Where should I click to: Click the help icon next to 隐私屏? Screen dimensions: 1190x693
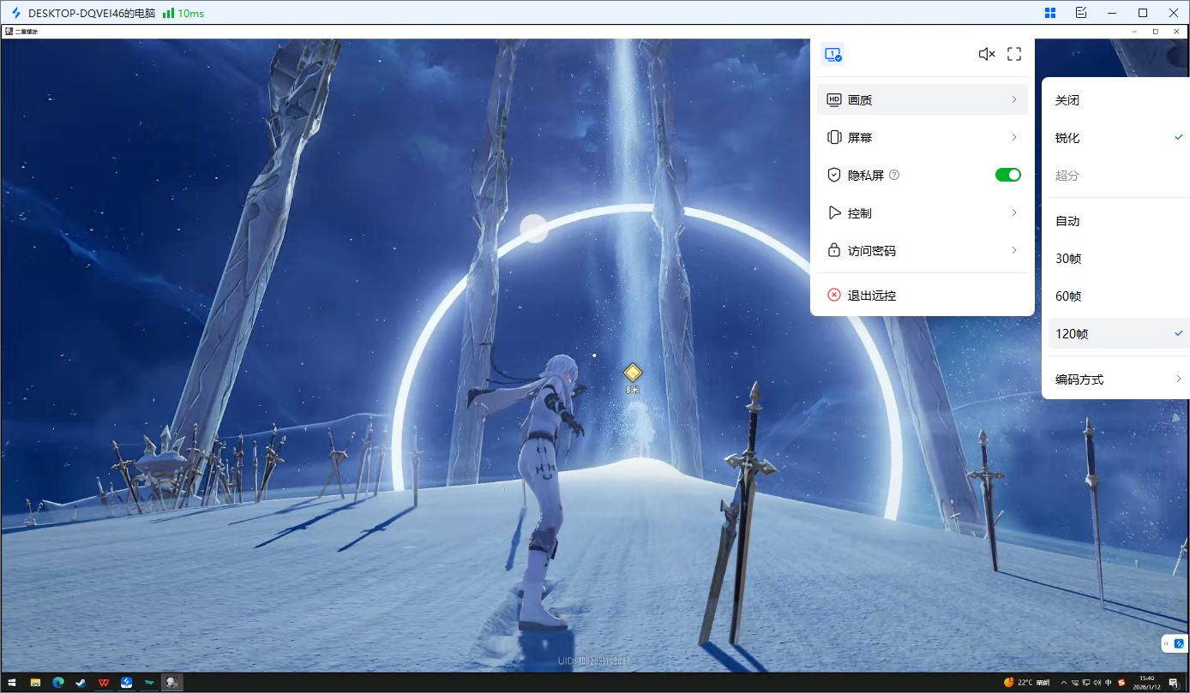pyautogui.click(x=894, y=175)
